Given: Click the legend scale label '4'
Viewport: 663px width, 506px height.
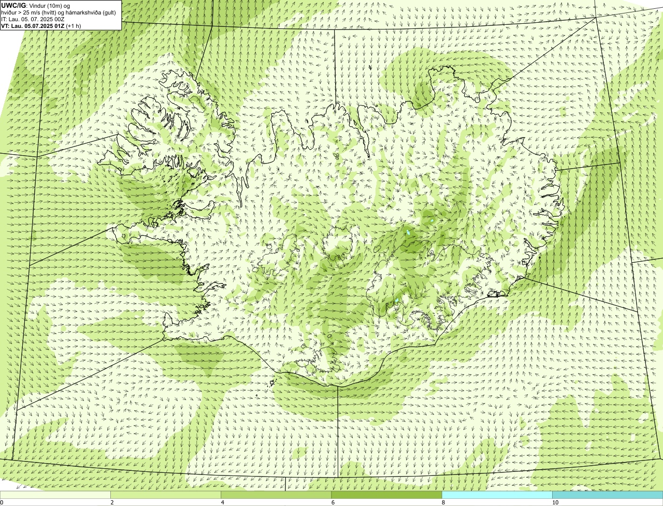Looking at the screenshot, I should click(222, 502).
